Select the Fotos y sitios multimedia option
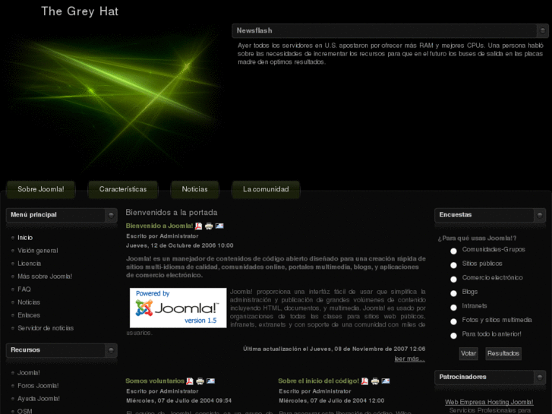 coord(453,321)
